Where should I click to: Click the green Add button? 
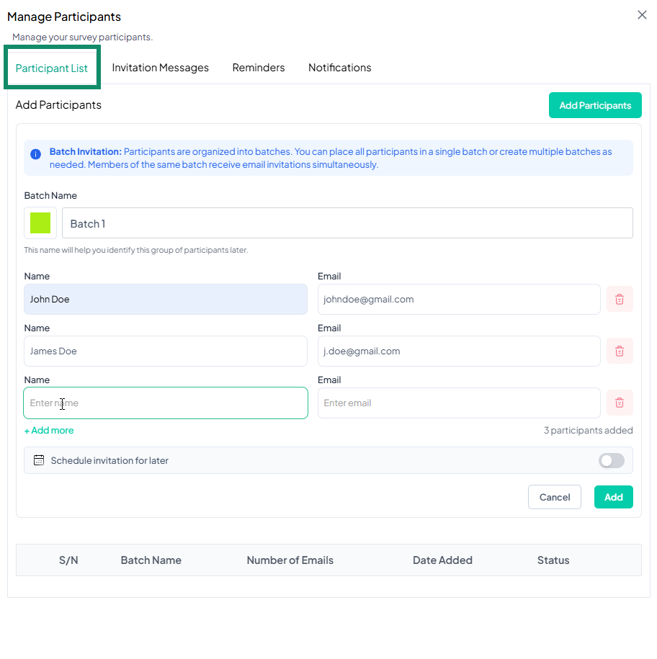click(613, 497)
